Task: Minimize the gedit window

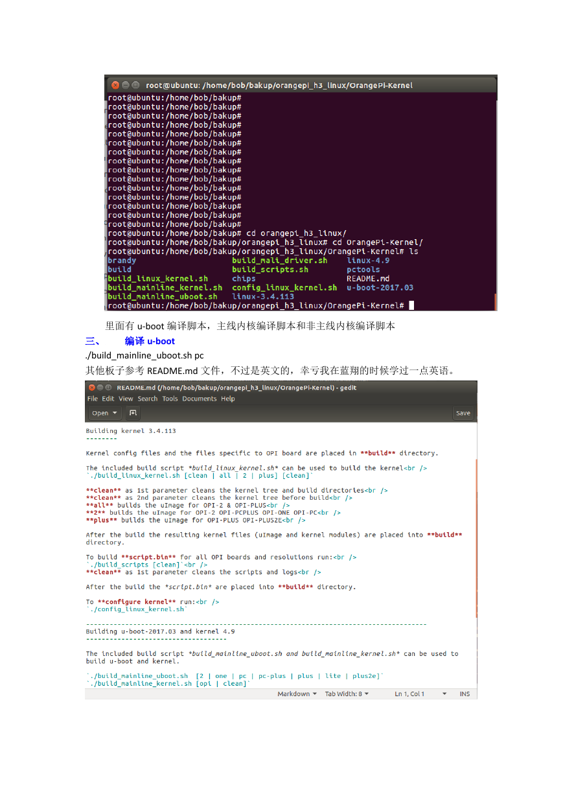Action: [100, 388]
